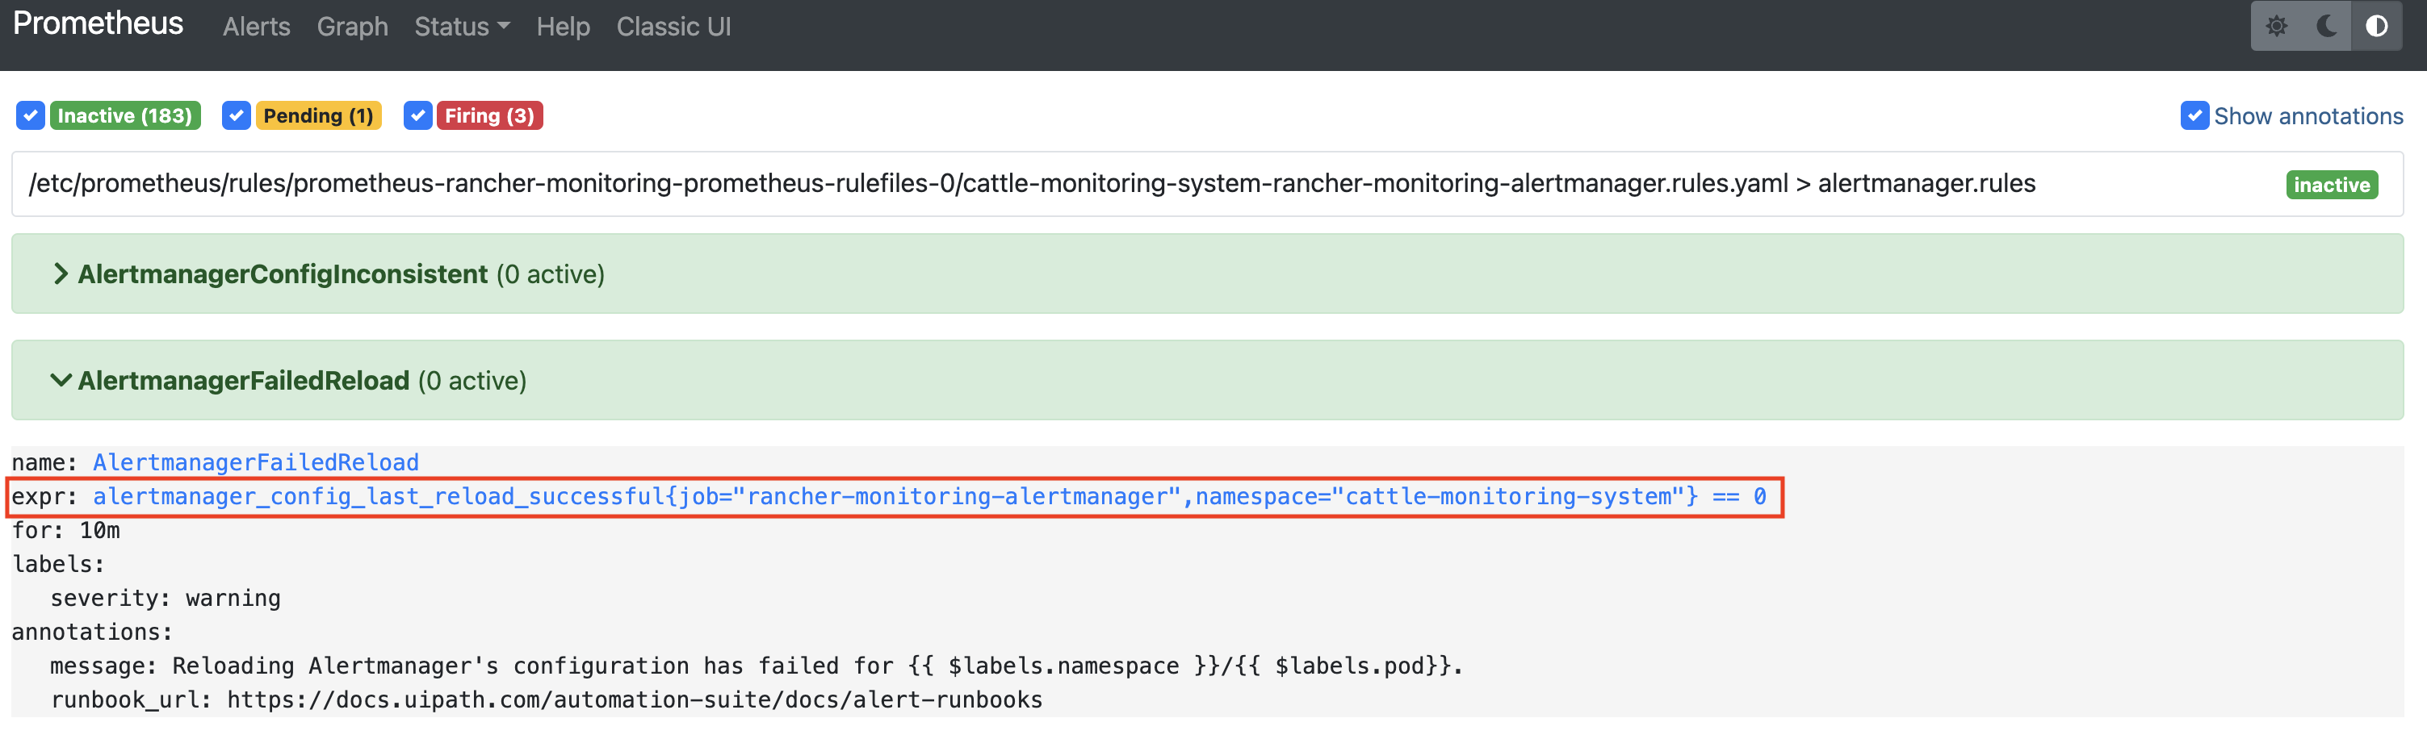
Task: Switch to Classic UI
Action: pos(673,27)
